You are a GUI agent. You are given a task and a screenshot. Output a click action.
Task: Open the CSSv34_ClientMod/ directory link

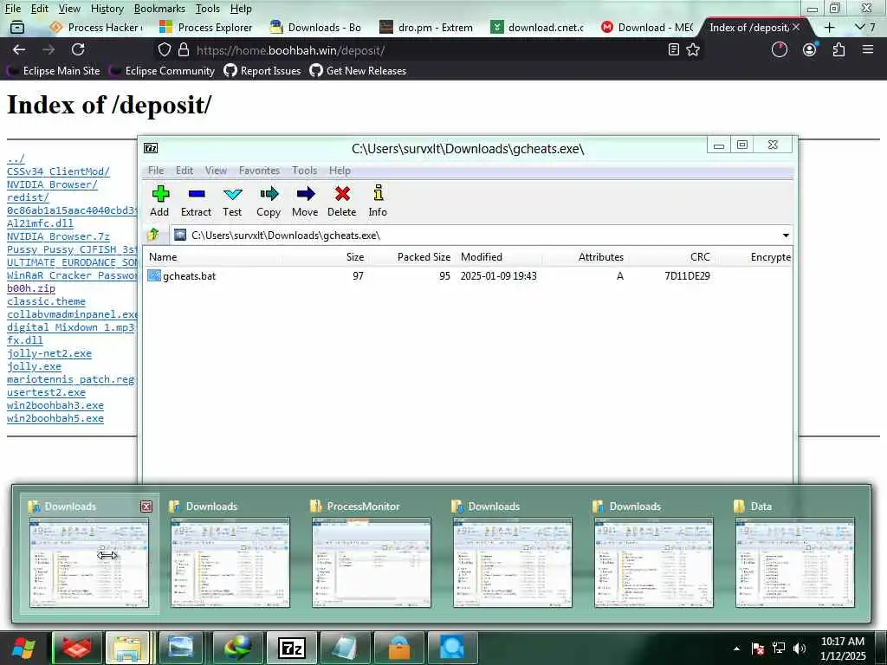click(58, 171)
